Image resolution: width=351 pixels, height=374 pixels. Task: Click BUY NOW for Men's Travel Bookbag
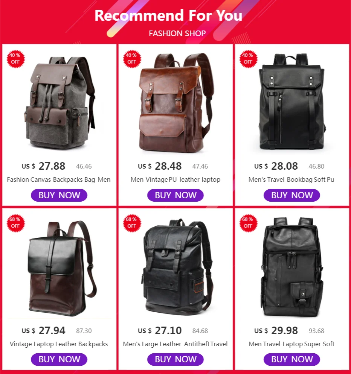point(291,195)
